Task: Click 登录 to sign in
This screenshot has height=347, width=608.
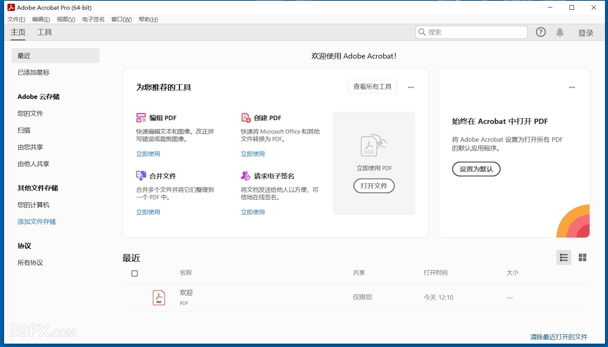Action: pos(586,33)
